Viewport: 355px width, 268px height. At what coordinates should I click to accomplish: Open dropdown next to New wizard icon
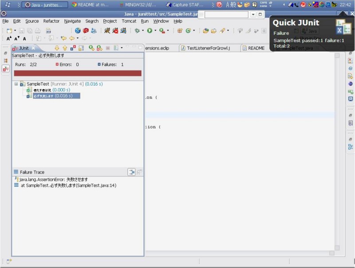tap(15, 30)
